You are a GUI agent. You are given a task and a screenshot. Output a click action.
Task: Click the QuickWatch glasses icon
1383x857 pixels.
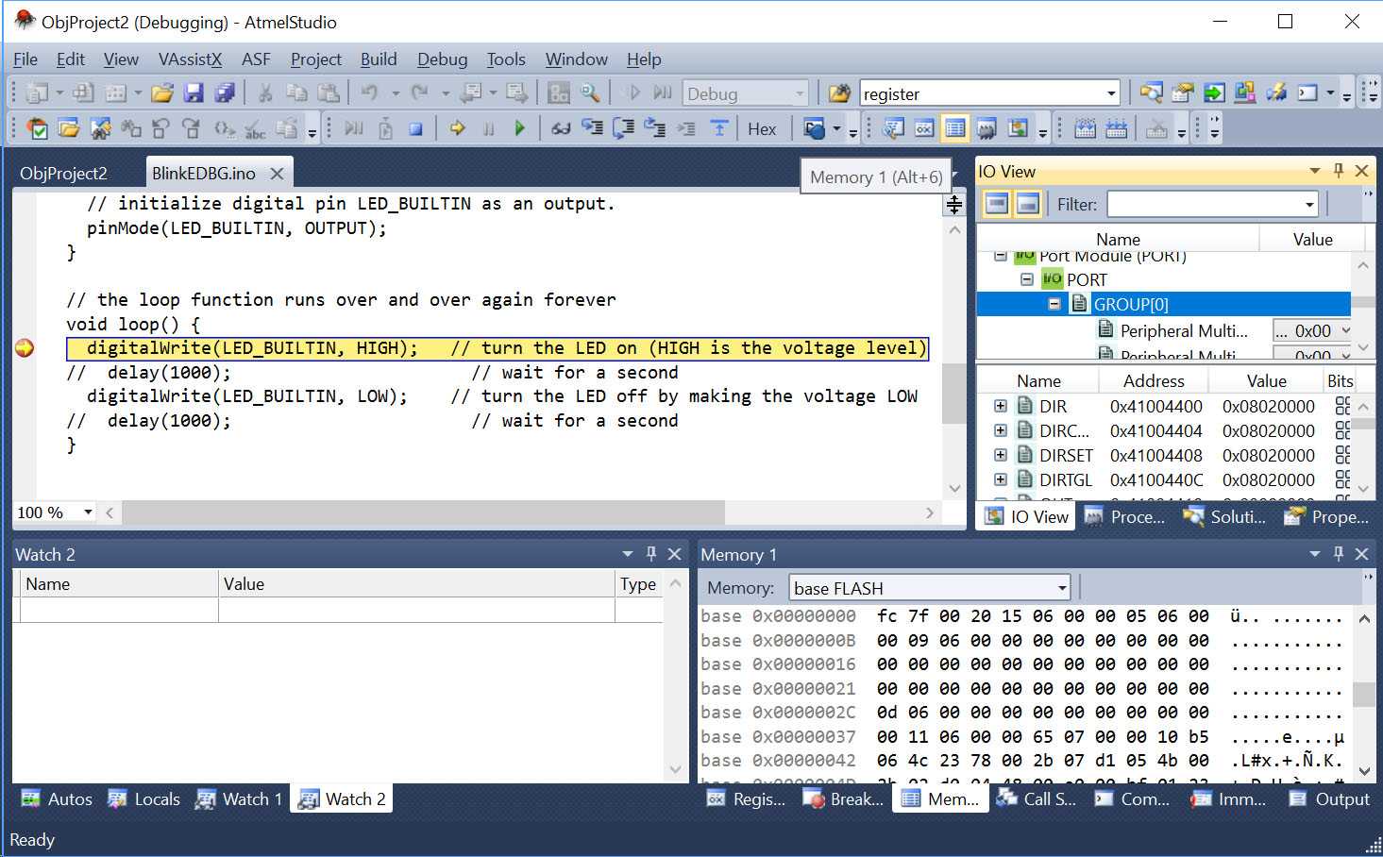[561, 128]
